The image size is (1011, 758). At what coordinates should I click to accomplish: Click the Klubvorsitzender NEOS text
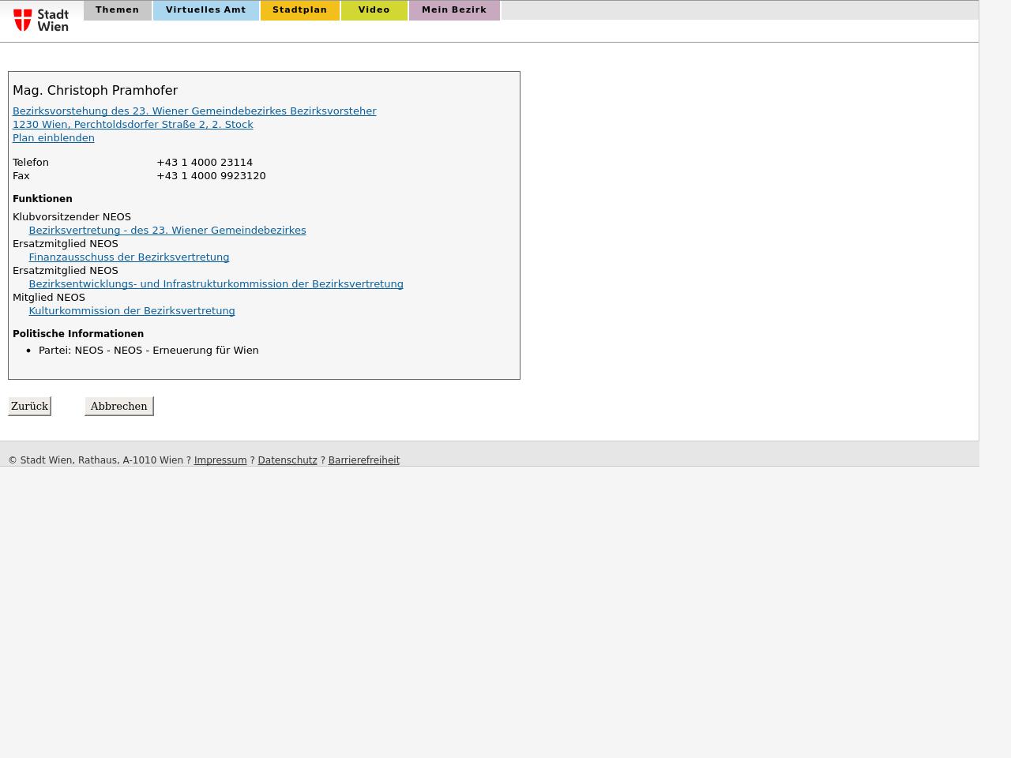(72, 217)
